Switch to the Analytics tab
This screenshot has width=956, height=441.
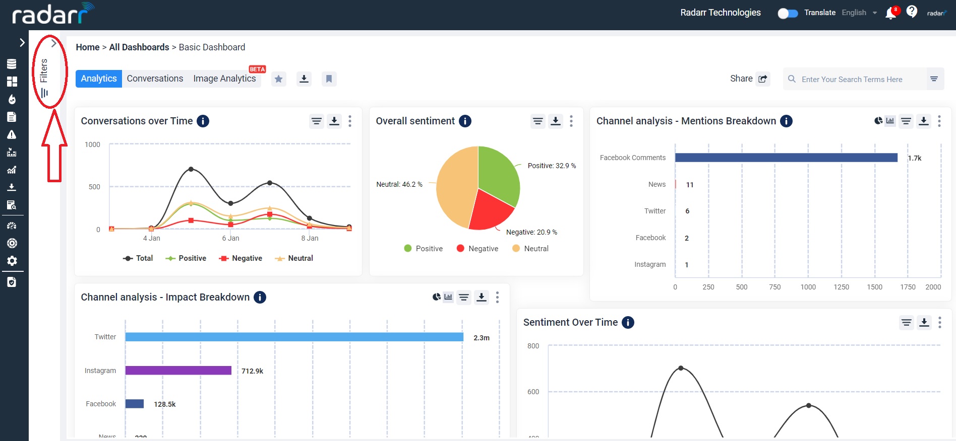click(99, 79)
